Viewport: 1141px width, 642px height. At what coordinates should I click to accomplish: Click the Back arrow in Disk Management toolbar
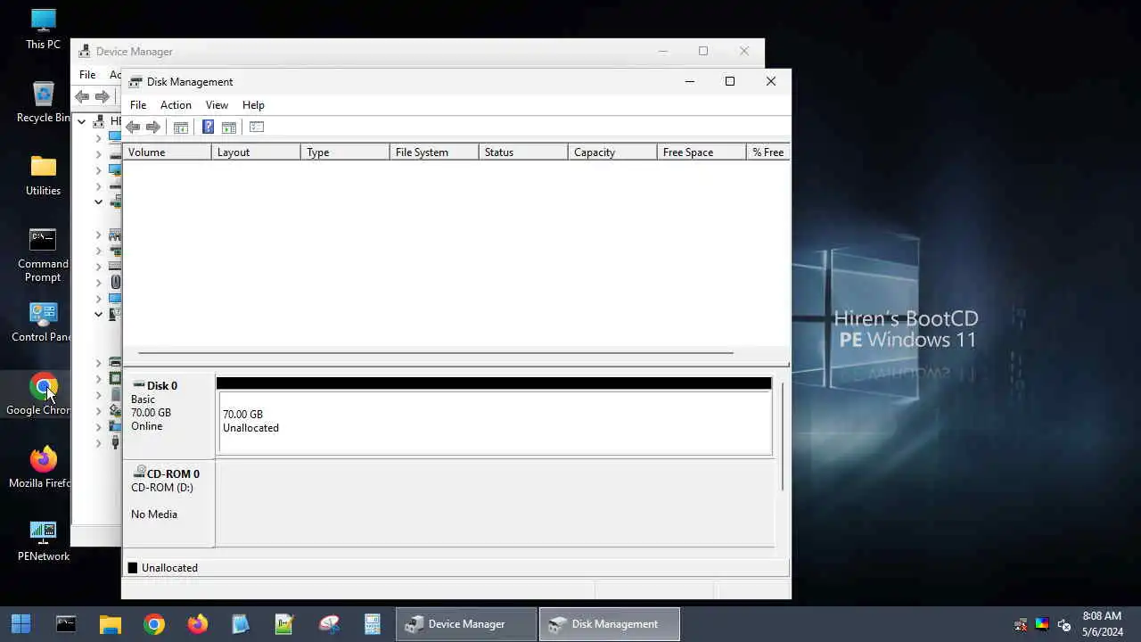[133, 128]
